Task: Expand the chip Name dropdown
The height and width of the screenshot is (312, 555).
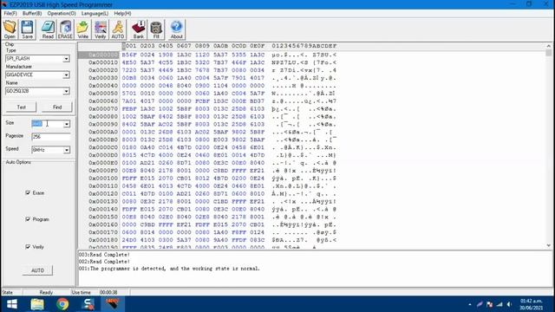Action: [66, 91]
